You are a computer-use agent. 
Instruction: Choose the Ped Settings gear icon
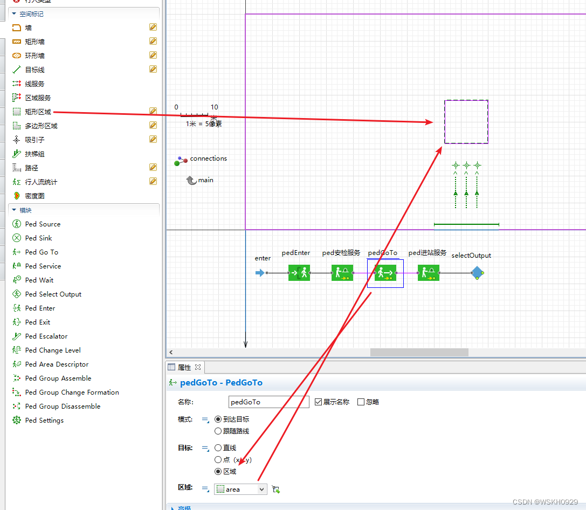(17, 421)
